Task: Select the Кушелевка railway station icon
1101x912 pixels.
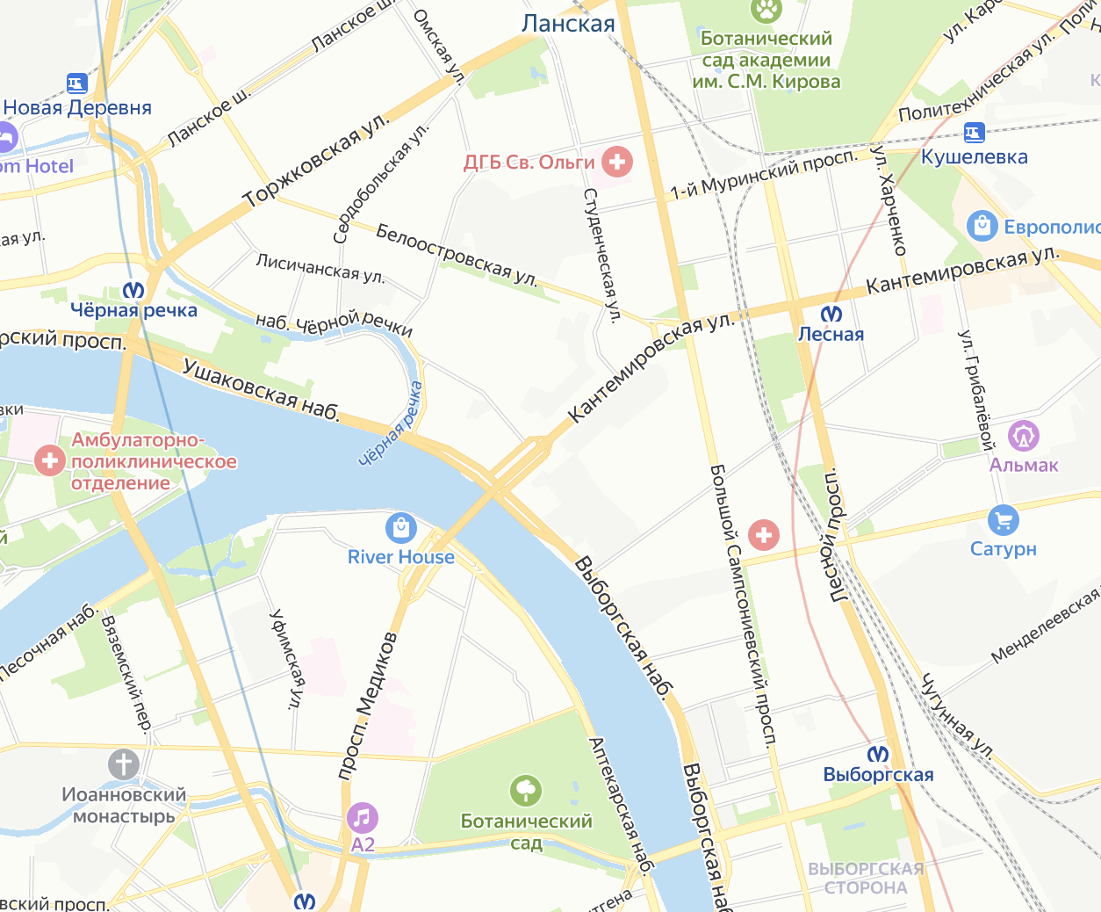Action: point(974,133)
